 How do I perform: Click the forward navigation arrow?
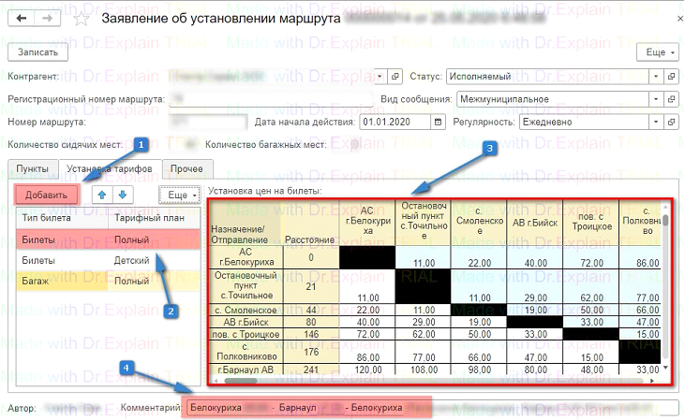click(43, 19)
